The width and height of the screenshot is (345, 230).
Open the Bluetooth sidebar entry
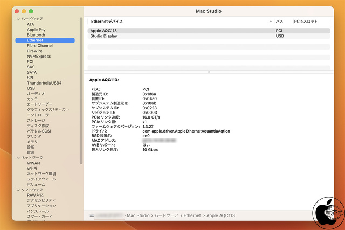pyautogui.click(x=36, y=35)
